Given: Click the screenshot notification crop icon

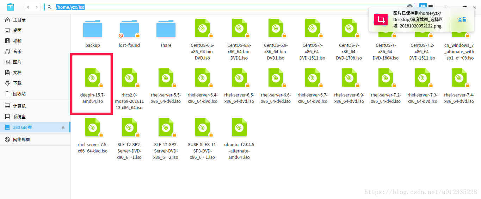Looking at the screenshot, I should point(381,20).
